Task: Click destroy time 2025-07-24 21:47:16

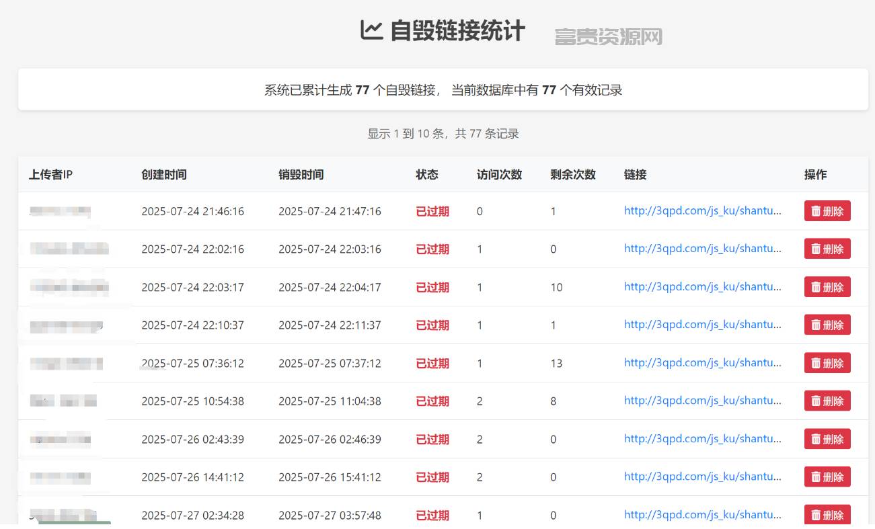Action: (330, 211)
